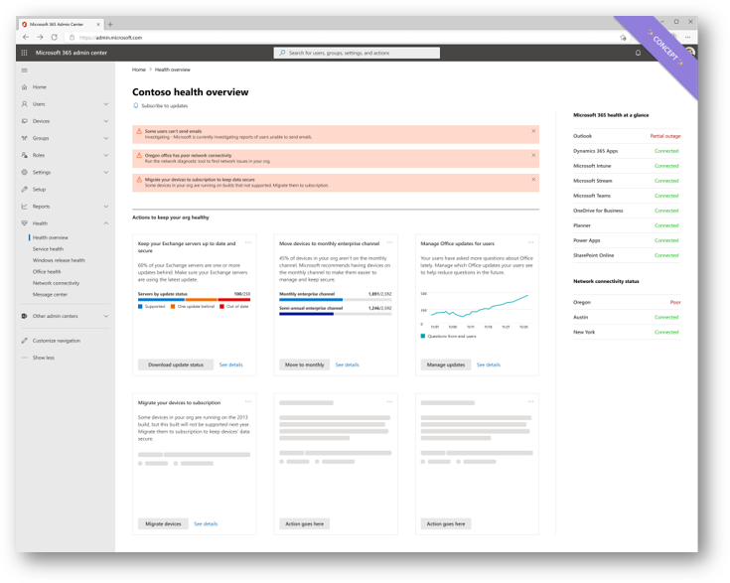730x583 pixels.
Task: Click the Other admin centers icon
Action: coord(24,316)
